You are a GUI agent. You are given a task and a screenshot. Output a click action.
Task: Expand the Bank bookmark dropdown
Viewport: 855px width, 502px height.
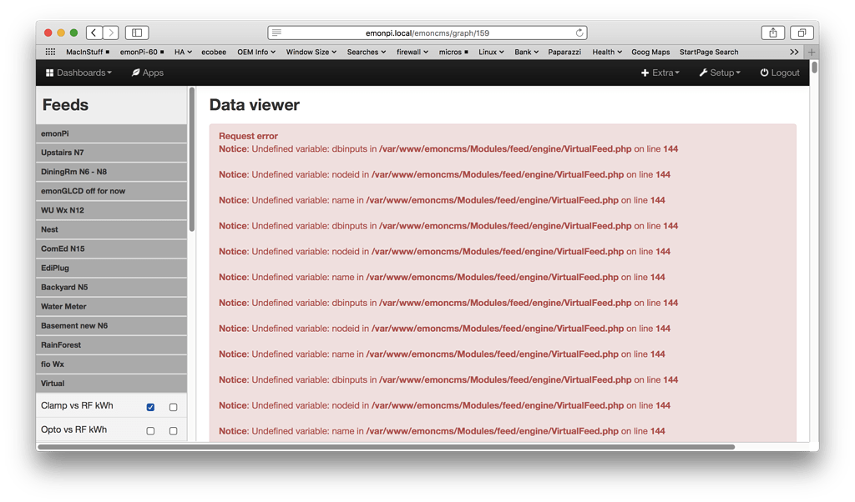(526, 52)
